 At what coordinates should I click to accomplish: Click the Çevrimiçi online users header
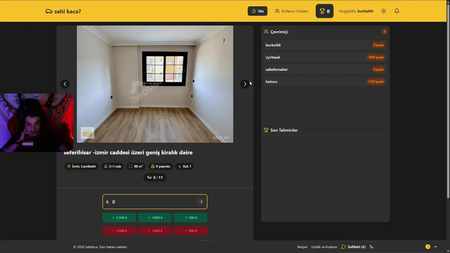(x=279, y=32)
